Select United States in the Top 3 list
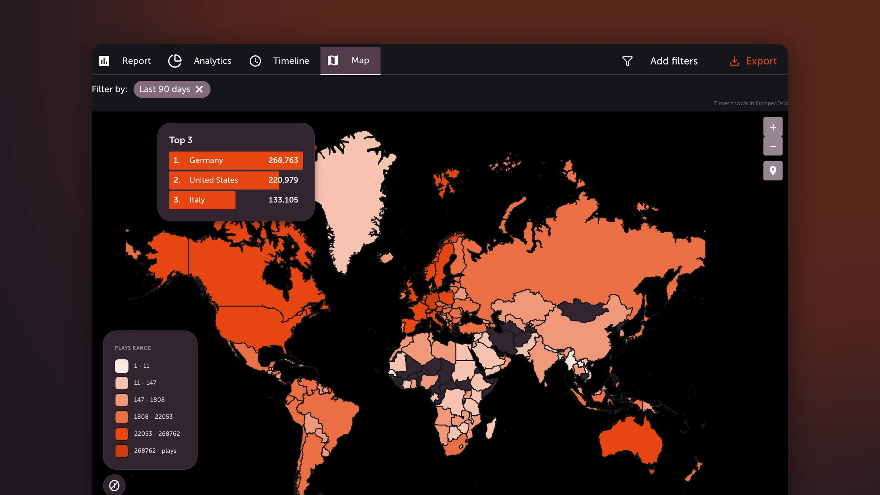Image resolution: width=880 pixels, height=495 pixels. (x=236, y=180)
